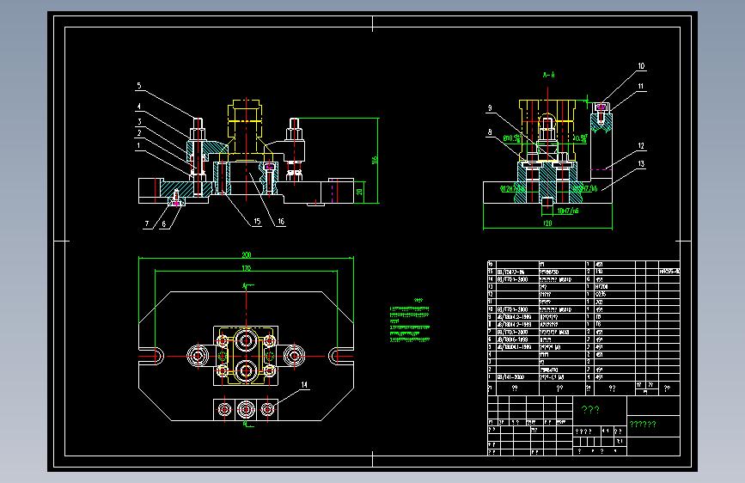Image resolution: width=745 pixels, height=483 pixels.
Task: Select part balloon number 7 label
Action: (x=147, y=223)
